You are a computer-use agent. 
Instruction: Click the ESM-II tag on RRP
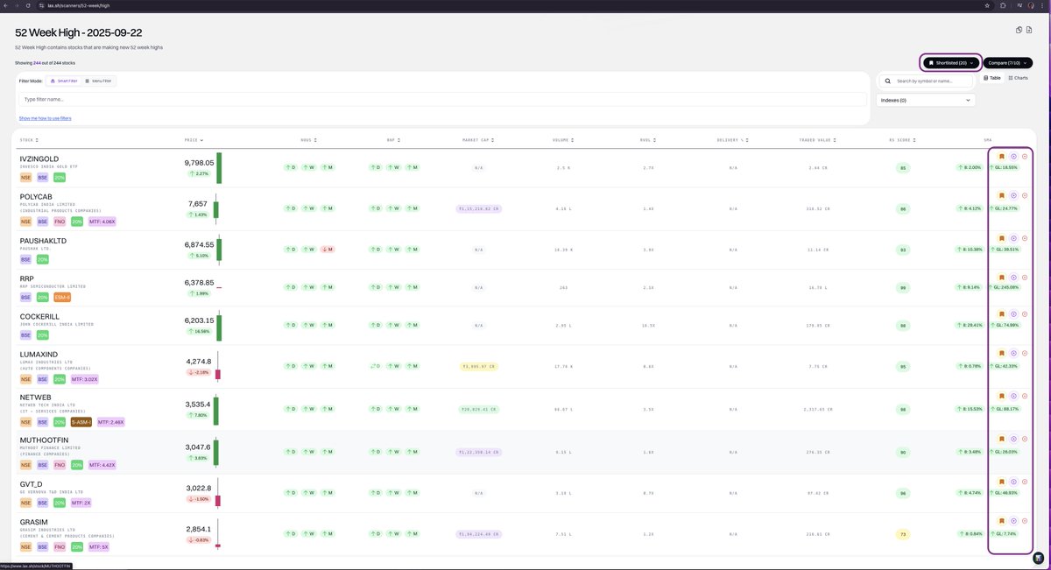pos(61,298)
